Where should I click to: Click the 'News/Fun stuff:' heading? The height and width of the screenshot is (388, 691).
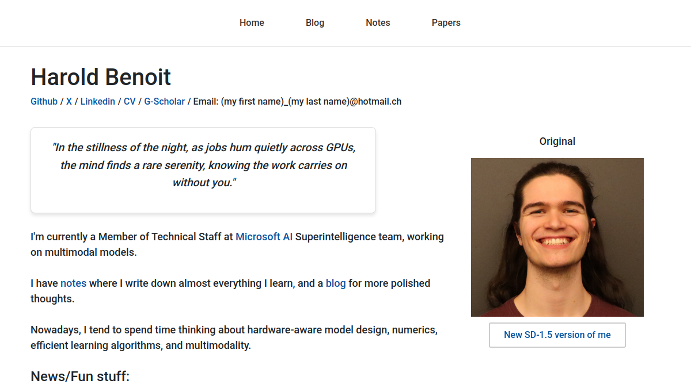tap(80, 377)
